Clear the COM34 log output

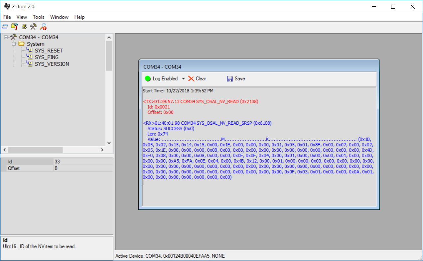[x=197, y=78]
